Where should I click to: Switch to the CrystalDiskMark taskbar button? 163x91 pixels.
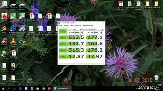(62, 88)
